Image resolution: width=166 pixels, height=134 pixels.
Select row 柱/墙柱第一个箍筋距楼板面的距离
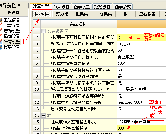(82, 50)
